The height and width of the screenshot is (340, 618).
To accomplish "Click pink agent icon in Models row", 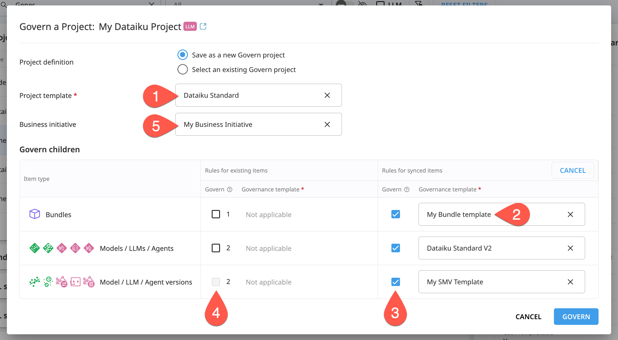I will tap(75, 248).
